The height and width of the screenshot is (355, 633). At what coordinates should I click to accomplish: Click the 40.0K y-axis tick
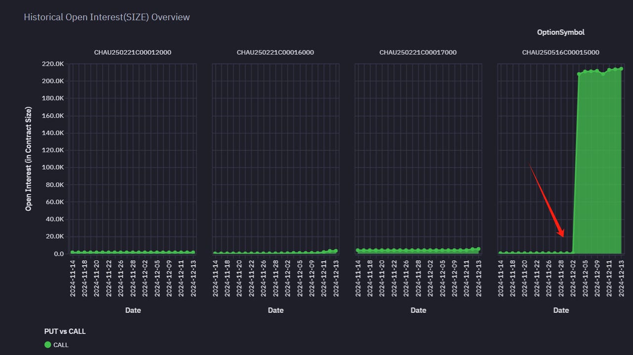click(x=54, y=220)
